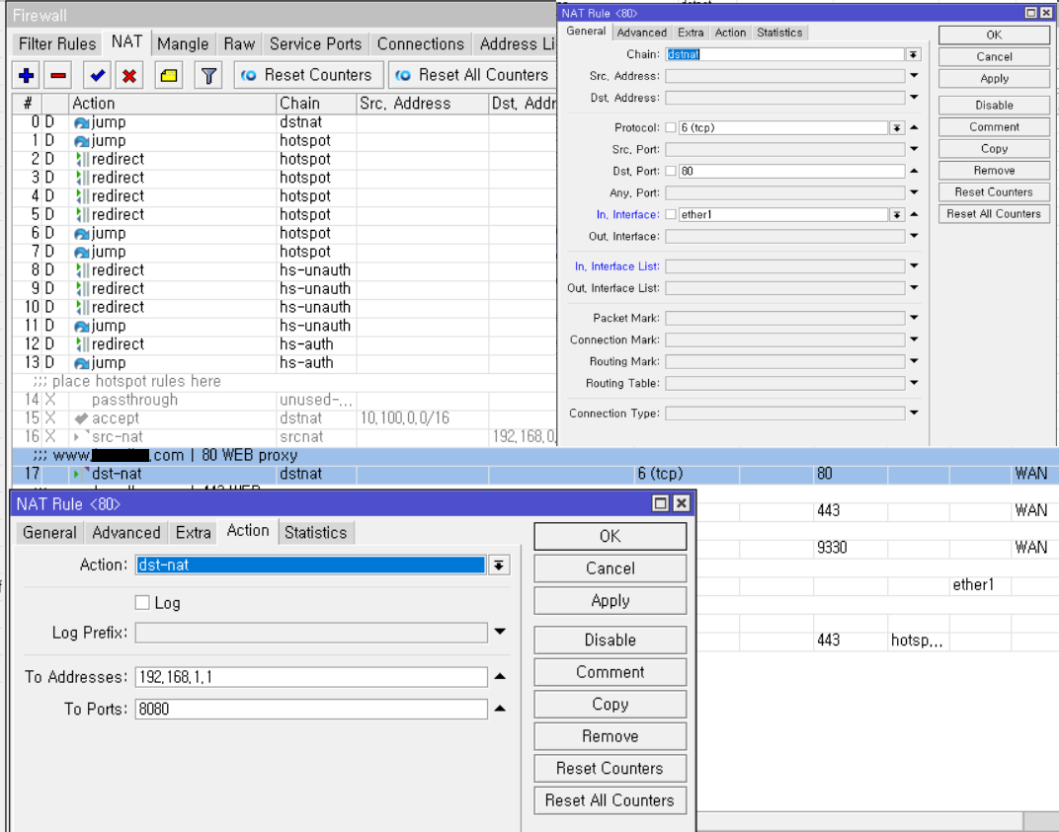Toggle the Dst. Port negate checkbox

[x=671, y=171]
